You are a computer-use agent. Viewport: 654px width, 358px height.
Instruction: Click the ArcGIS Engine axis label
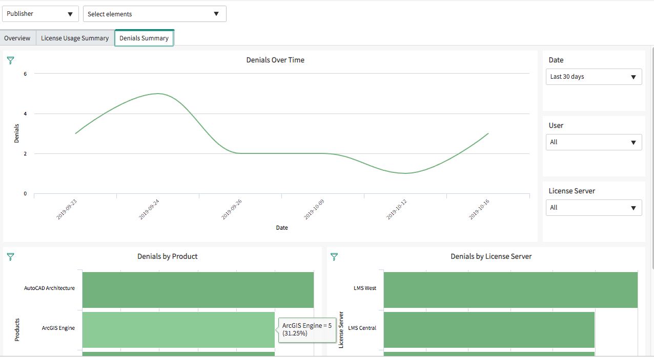58,328
